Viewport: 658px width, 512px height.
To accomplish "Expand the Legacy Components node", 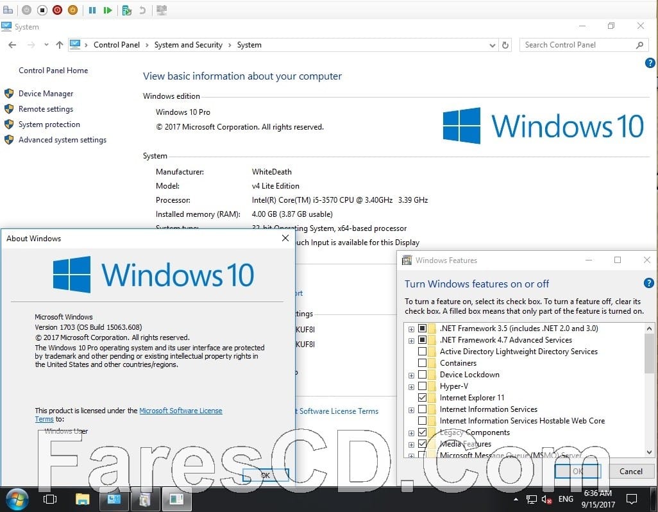I will coord(411,433).
